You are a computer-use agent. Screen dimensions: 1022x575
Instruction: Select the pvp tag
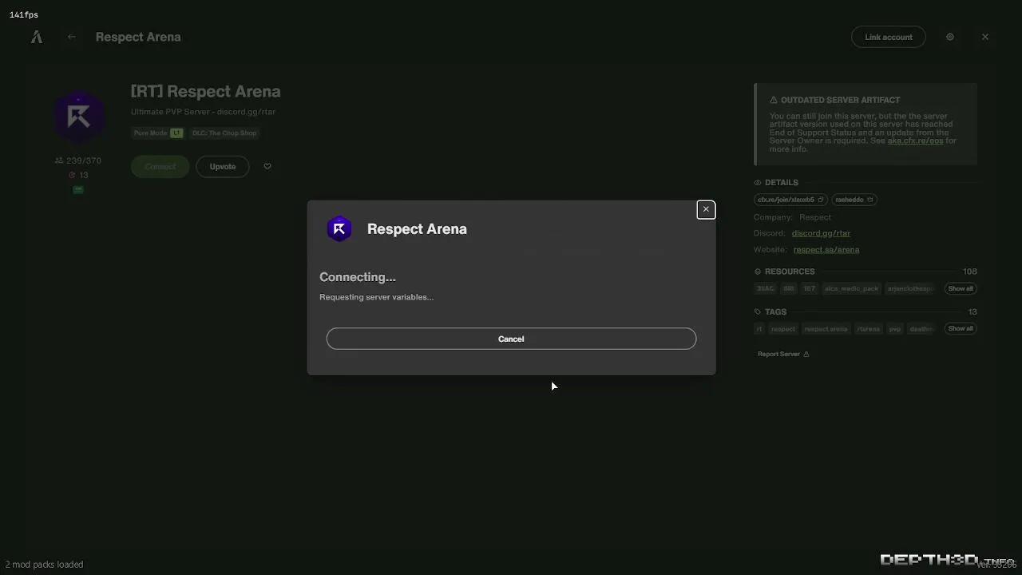[895, 329]
